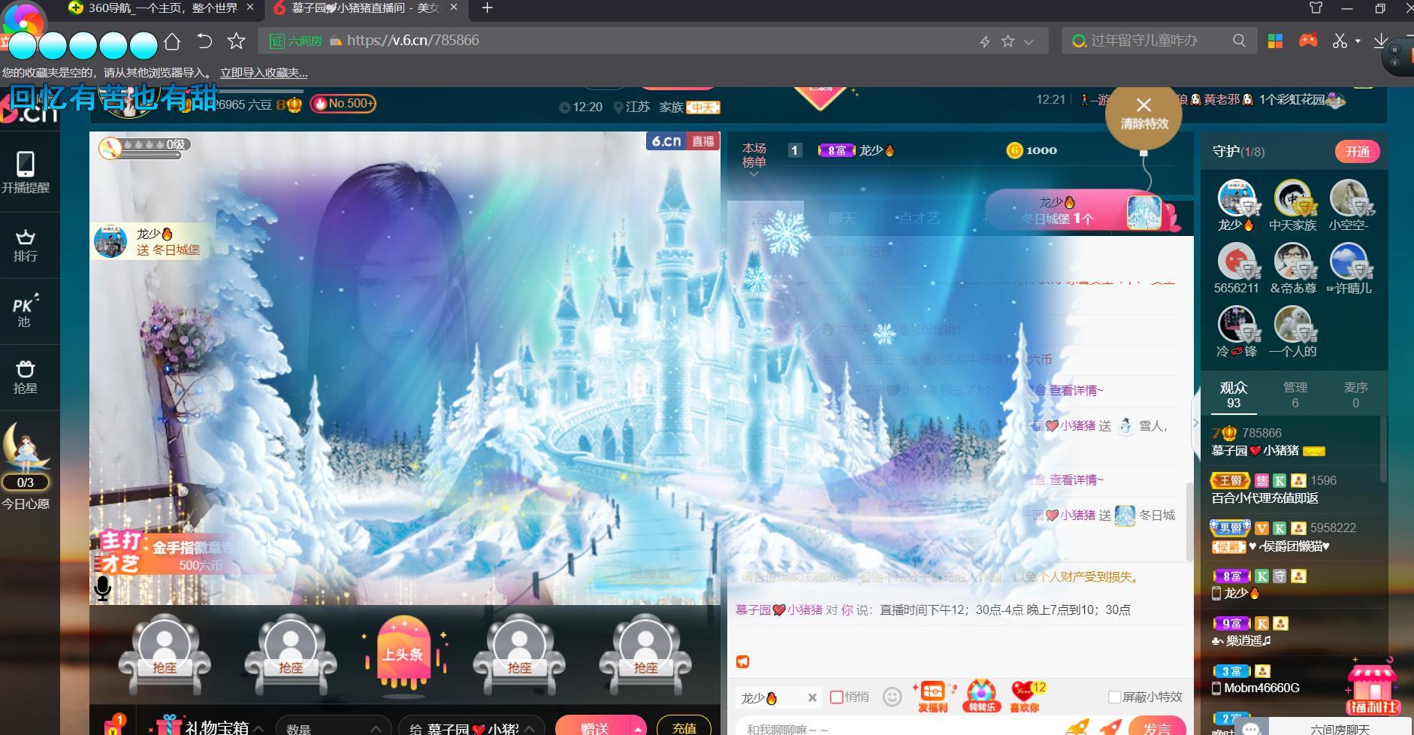The height and width of the screenshot is (735, 1414).
Task: Click the browser search box 过年留守儿童咋办
Action: [1159, 41]
